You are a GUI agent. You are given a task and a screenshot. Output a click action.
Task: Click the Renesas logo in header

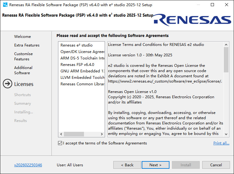tap(192, 20)
